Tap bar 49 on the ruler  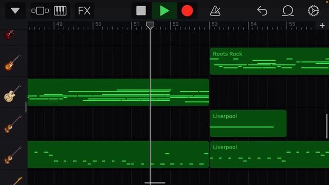pyautogui.click(x=60, y=24)
